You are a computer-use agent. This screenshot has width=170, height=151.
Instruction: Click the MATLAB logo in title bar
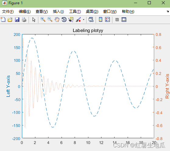5,3
